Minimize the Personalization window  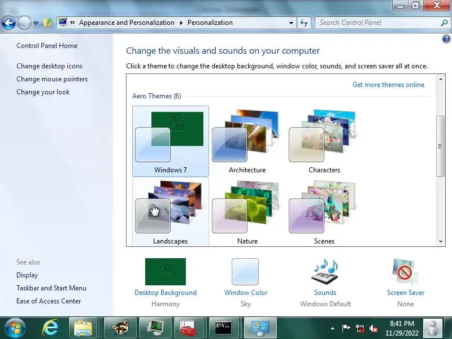coord(400,6)
